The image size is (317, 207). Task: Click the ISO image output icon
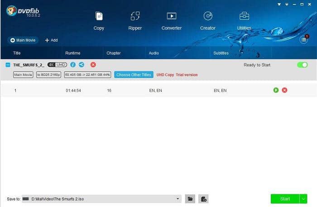click(203, 199)
